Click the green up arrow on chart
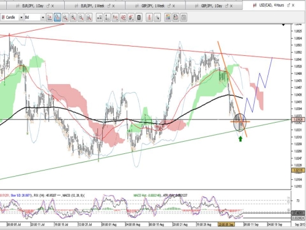This screenshot has height=230, width=306. pyautogui.click(x=241, y=139)
